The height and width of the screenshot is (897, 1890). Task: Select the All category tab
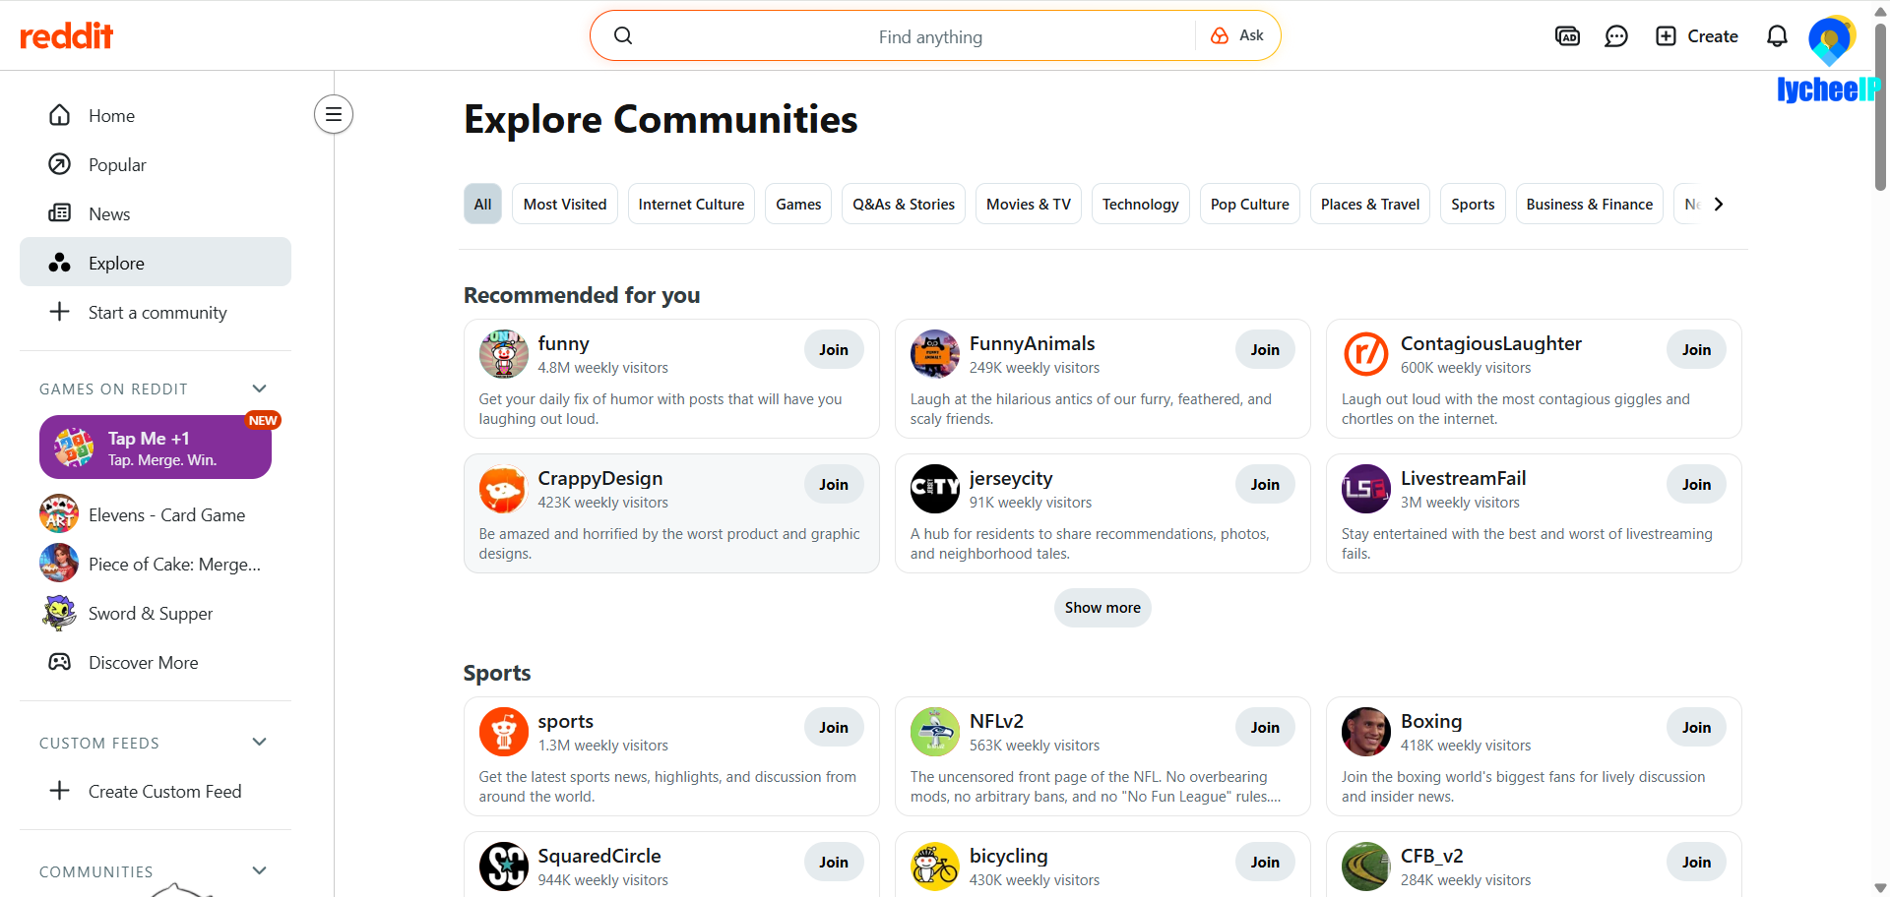pyautogui.click(x=482, y=204)
